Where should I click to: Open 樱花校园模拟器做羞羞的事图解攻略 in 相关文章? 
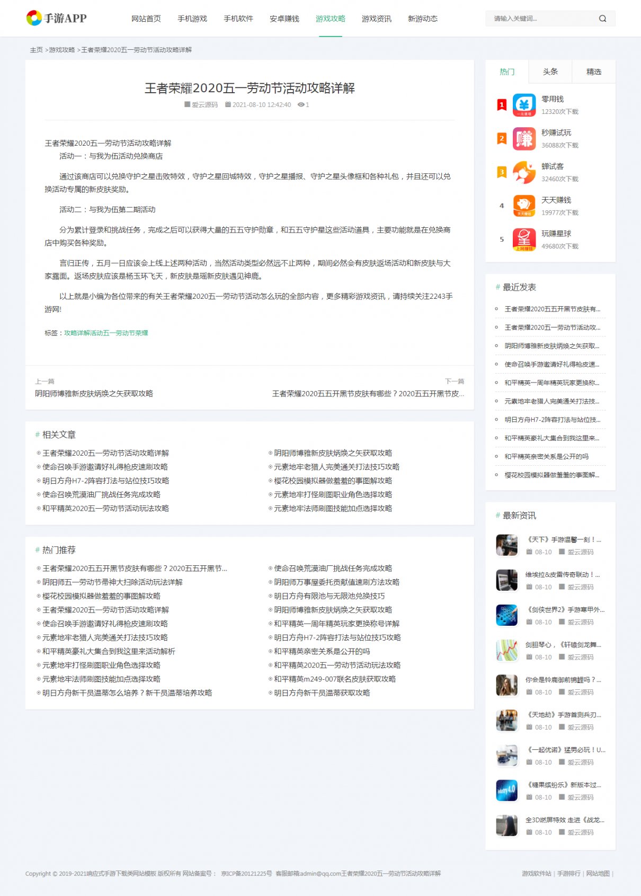(333, 481)
